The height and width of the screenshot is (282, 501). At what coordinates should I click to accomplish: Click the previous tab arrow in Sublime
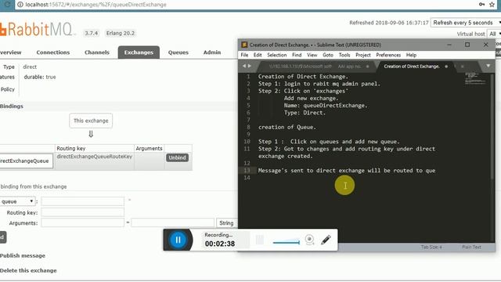coord(244,66)
